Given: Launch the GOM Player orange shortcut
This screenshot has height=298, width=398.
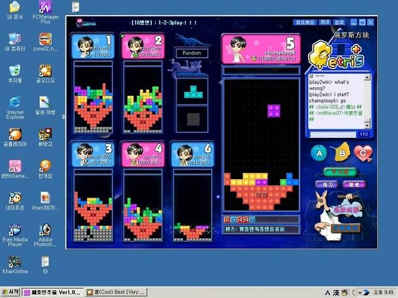Looking at the screenshot, I should click(15, 137).
